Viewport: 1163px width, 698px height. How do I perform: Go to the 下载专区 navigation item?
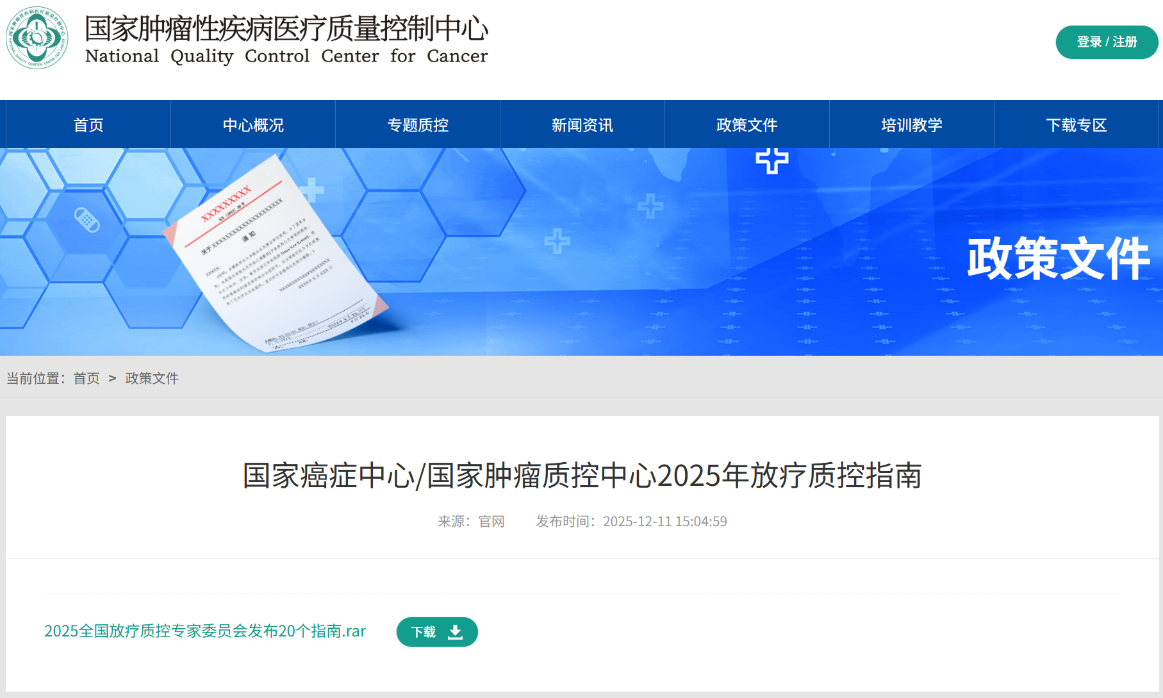tap(1076, 125)
